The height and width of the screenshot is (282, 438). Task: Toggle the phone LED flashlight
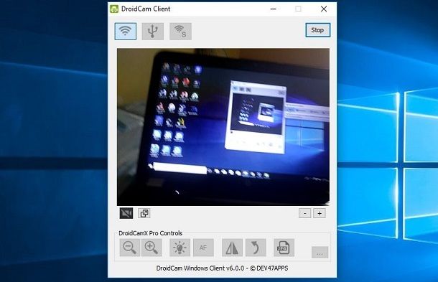180,248
